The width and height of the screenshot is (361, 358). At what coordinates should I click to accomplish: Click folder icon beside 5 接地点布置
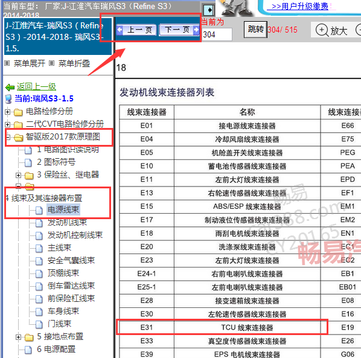click(29, 337)
